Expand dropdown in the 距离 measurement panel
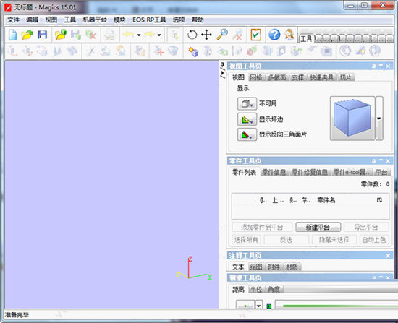This screenshot has height=323, width=398. coord(258,306)
